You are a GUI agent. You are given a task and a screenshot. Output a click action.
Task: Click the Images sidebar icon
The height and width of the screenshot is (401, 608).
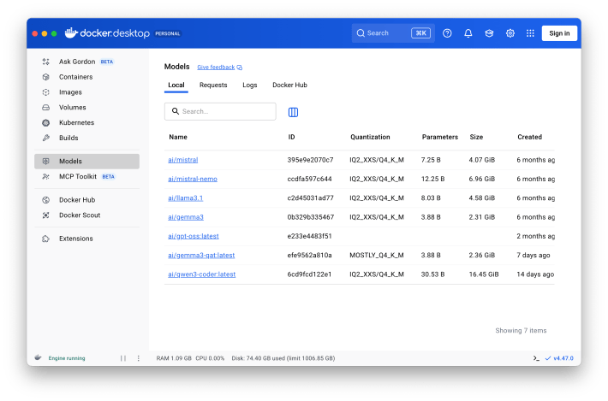coord(45,92)
